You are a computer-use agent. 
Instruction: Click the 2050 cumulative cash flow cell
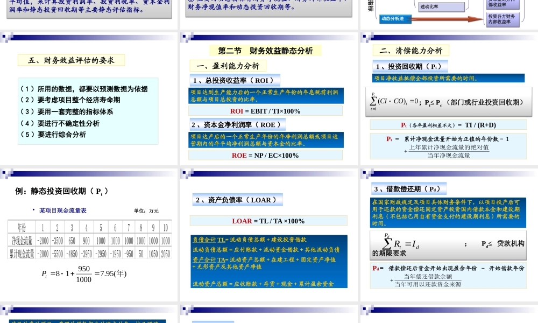[165, 254]
